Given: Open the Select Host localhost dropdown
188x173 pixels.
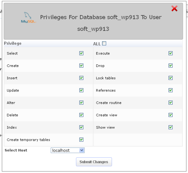Looking at the screenshot, I should tap(68, 150).
